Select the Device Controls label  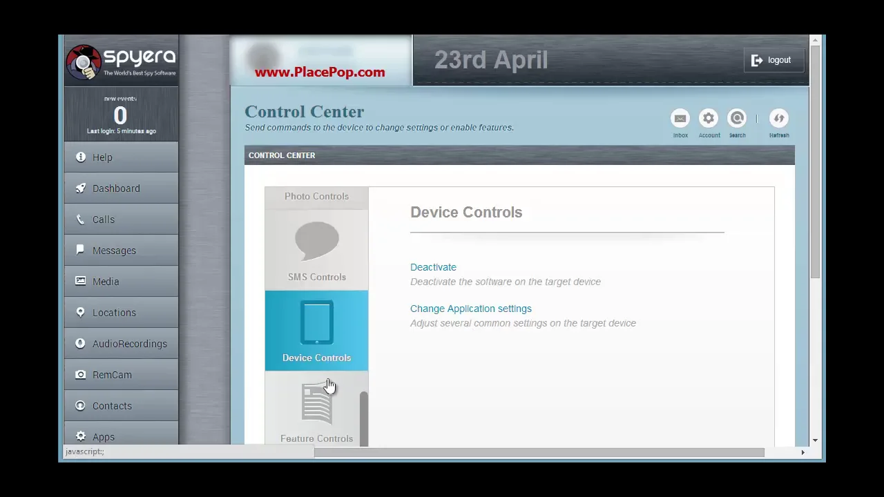317,358
